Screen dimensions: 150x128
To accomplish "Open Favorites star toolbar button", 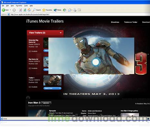I will click(x=47, y=10).
